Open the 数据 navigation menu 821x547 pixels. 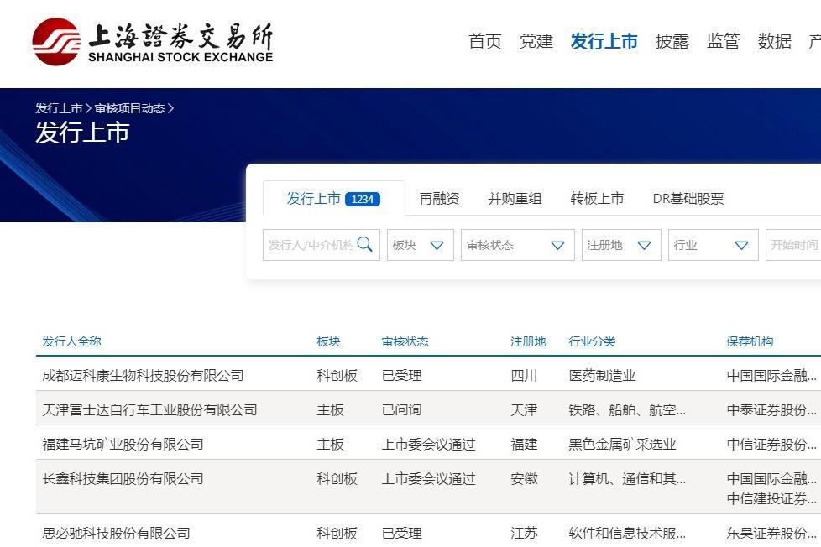tap(774, 41)
